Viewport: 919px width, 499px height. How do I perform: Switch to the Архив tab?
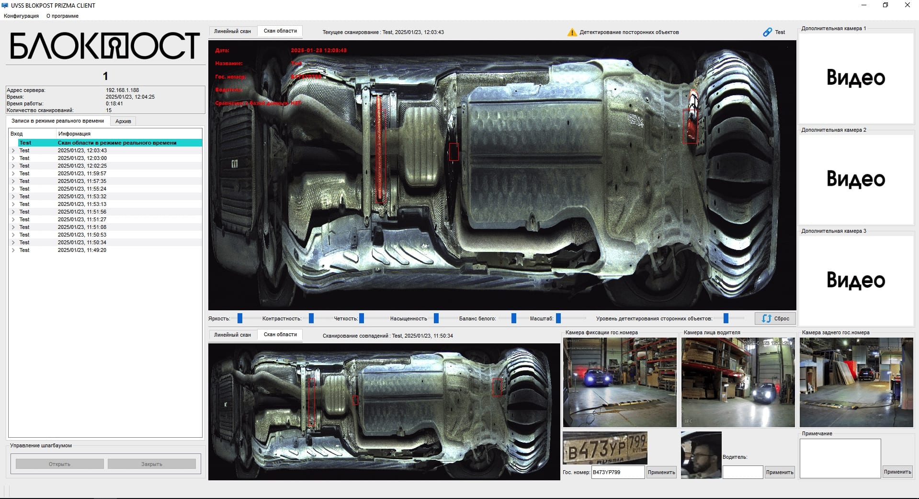point(123,121)
